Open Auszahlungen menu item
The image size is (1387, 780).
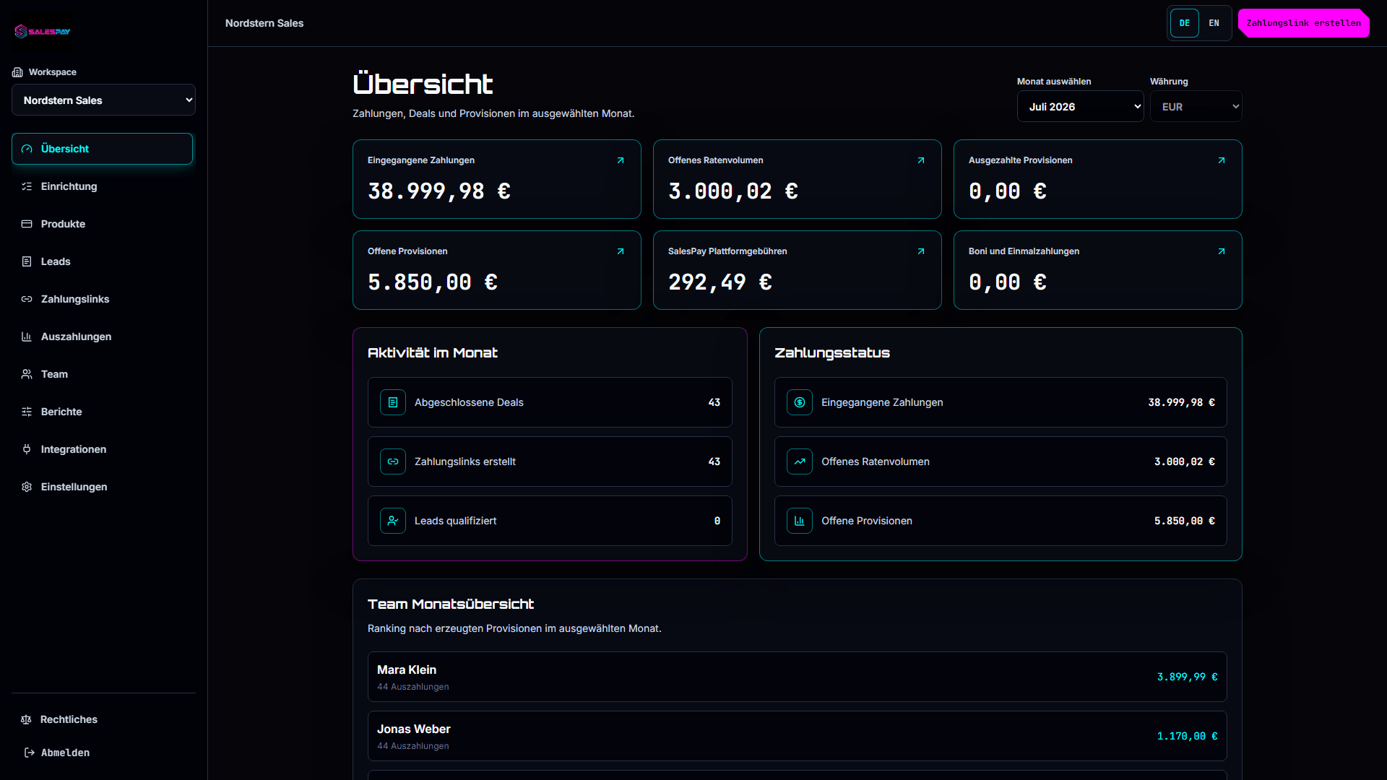103,337
